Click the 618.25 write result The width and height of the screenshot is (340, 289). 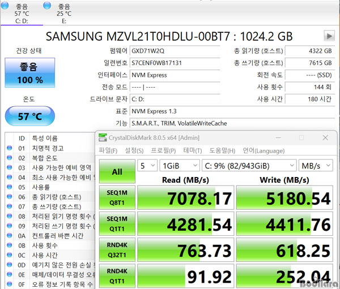coord(284,250)
